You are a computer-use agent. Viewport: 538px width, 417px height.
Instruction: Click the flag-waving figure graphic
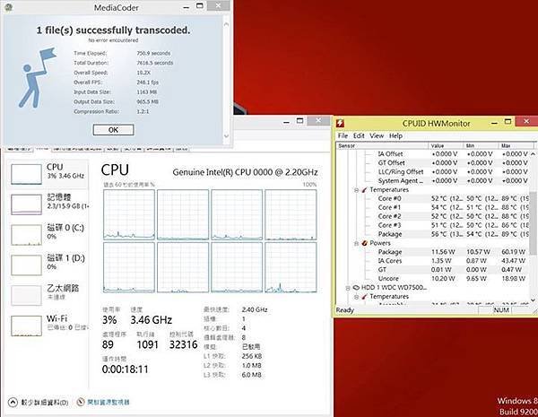point(37,78)
